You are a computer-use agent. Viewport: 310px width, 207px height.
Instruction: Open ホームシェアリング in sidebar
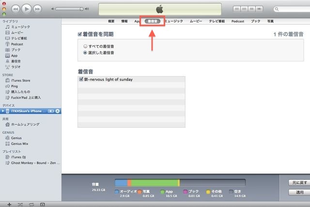pos(25,124)
